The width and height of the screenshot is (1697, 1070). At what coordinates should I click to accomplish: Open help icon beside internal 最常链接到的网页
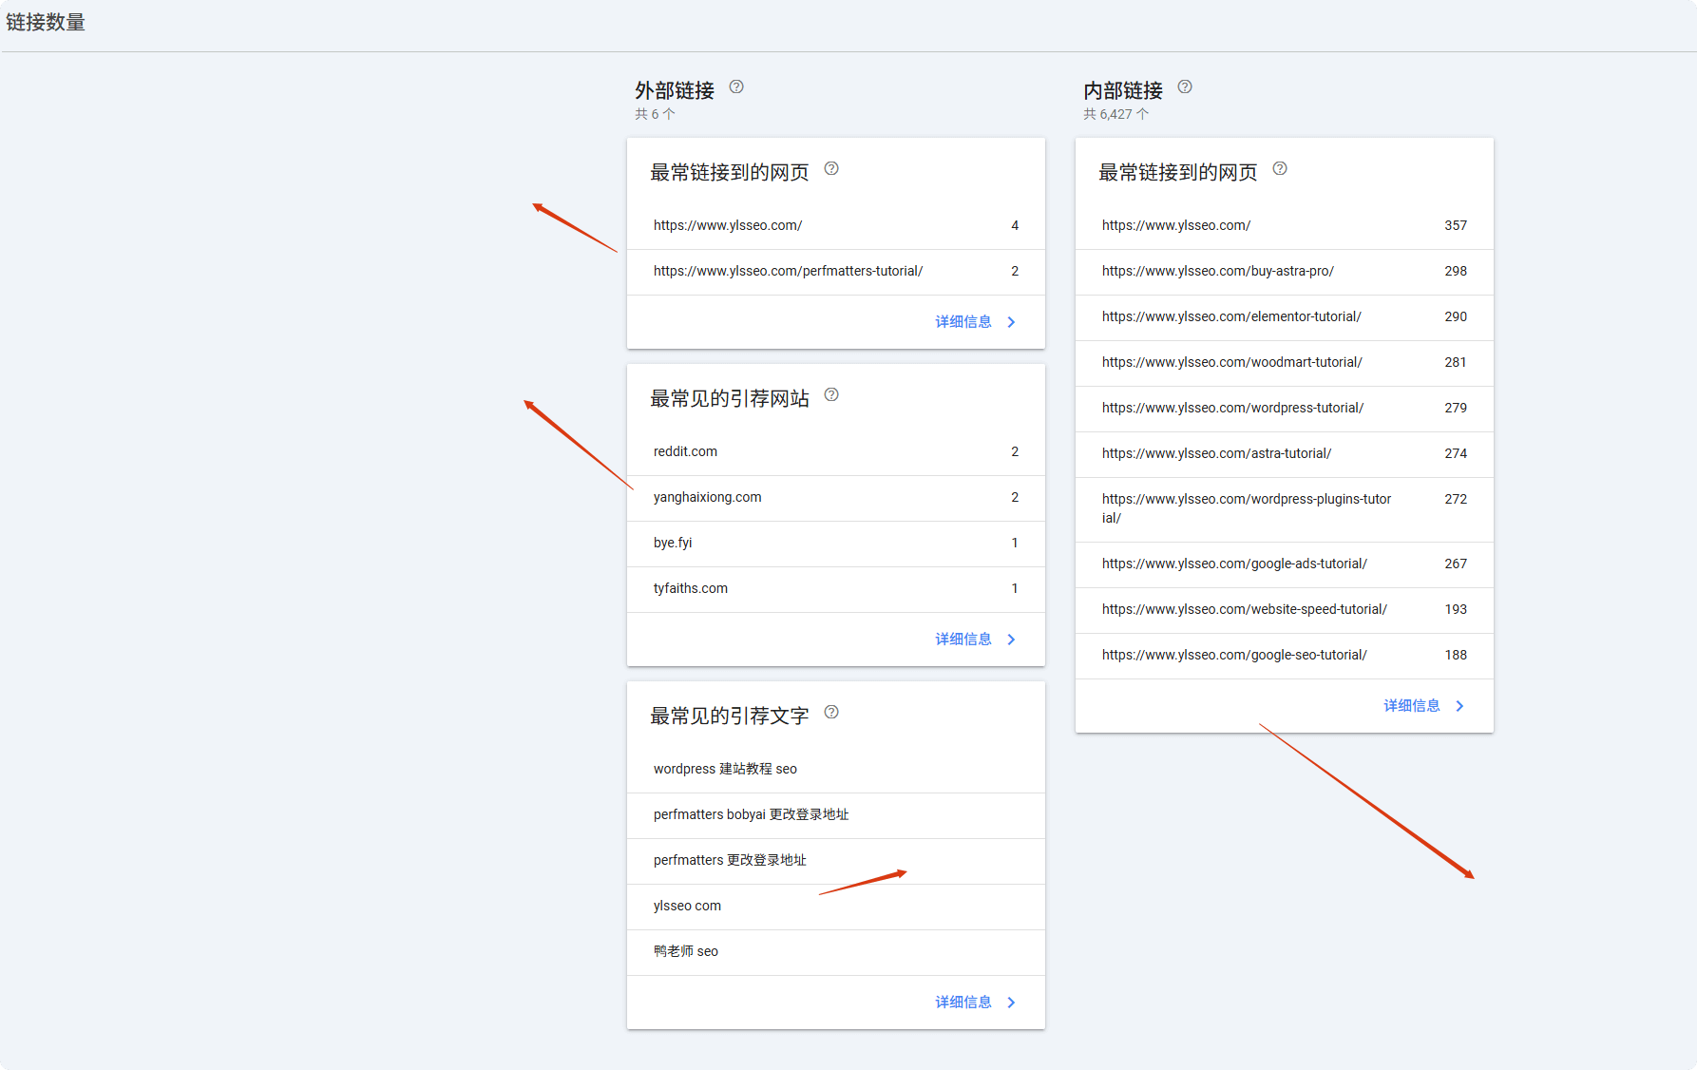click(x=1280, y=169)
